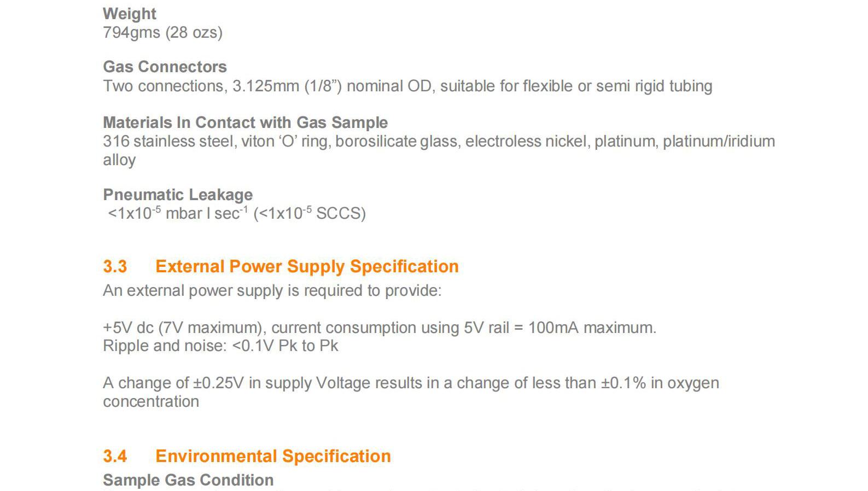Click "External Power Supply Specification" heading

[307, 266]
